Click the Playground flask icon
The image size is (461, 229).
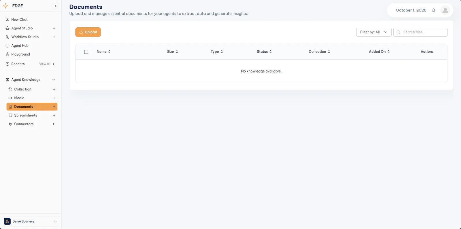tap(7, 54)
